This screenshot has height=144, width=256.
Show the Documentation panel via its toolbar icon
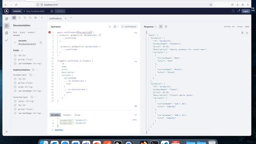[x=14, y=18]
